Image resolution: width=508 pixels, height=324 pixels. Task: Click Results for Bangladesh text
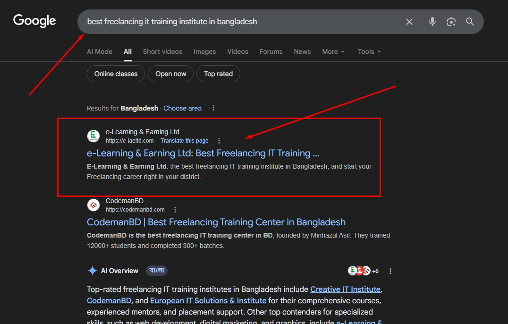point(122,108)
